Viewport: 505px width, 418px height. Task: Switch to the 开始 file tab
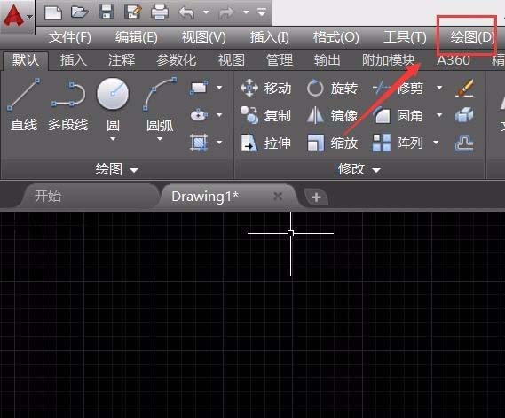click(48, 196)
